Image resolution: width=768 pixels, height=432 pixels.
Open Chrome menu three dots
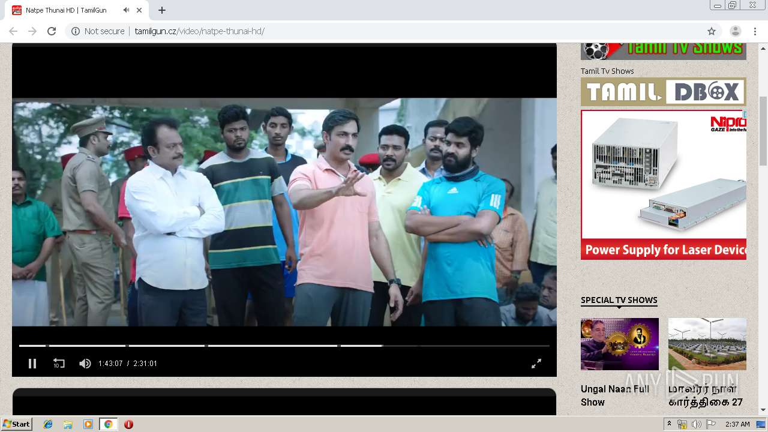coord(755,31)
